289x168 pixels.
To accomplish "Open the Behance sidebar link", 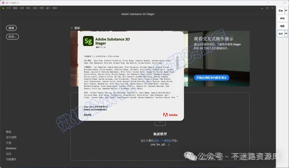I will pyautogui.click(x=11, y=148).
